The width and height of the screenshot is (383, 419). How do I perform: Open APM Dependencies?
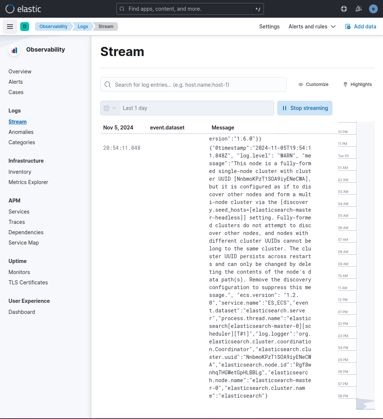point(26,232)
